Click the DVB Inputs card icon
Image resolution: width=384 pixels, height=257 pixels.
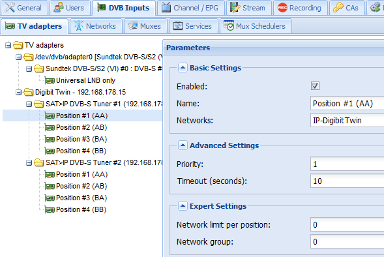101,8
